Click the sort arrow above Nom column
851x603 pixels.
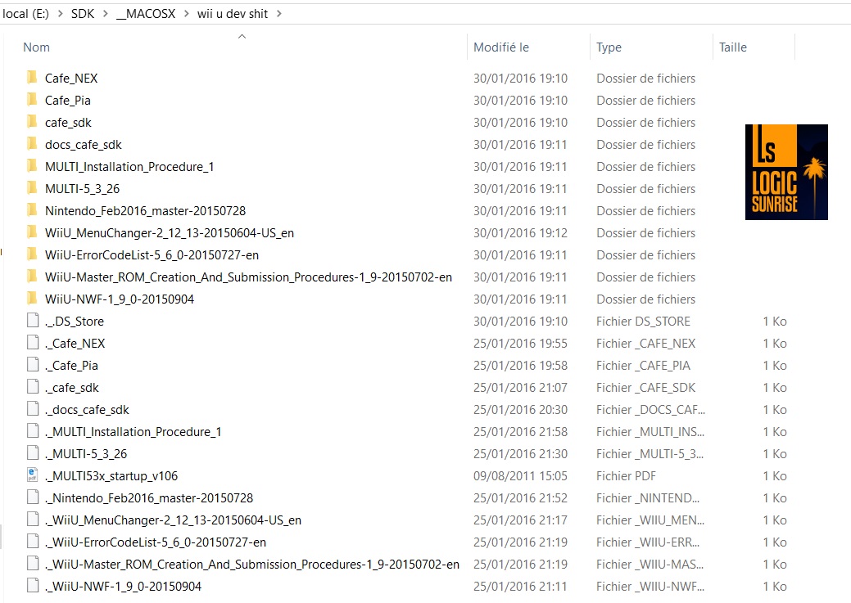tap(242, 36)
